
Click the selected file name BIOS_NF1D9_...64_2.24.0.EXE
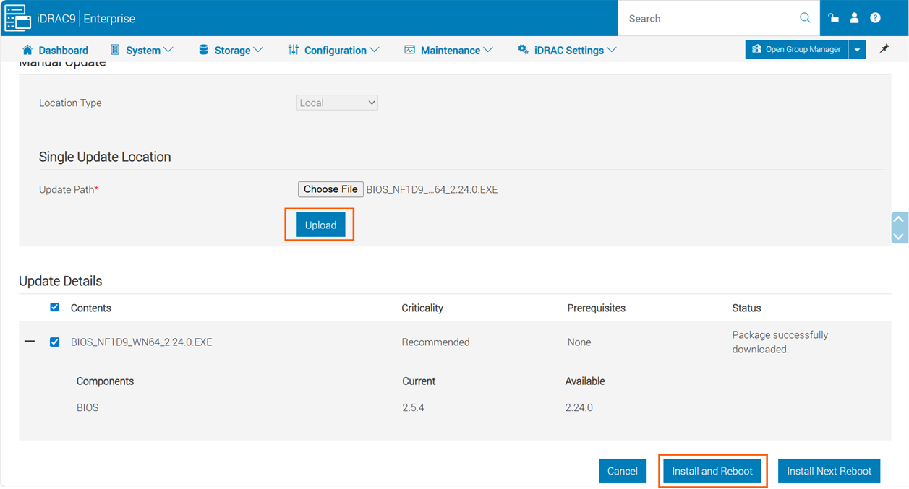tap(432, 189)
